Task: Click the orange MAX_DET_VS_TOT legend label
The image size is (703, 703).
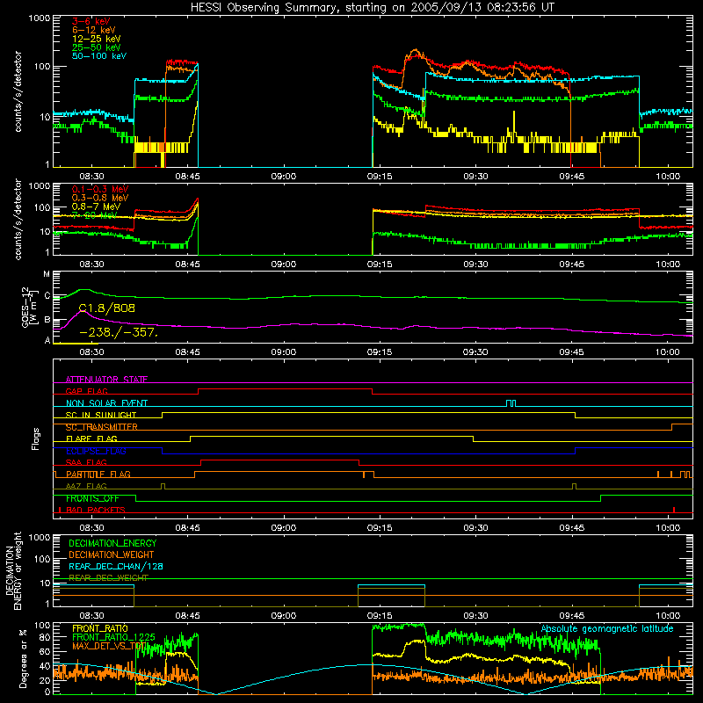Action: click(x=110, y=646)
